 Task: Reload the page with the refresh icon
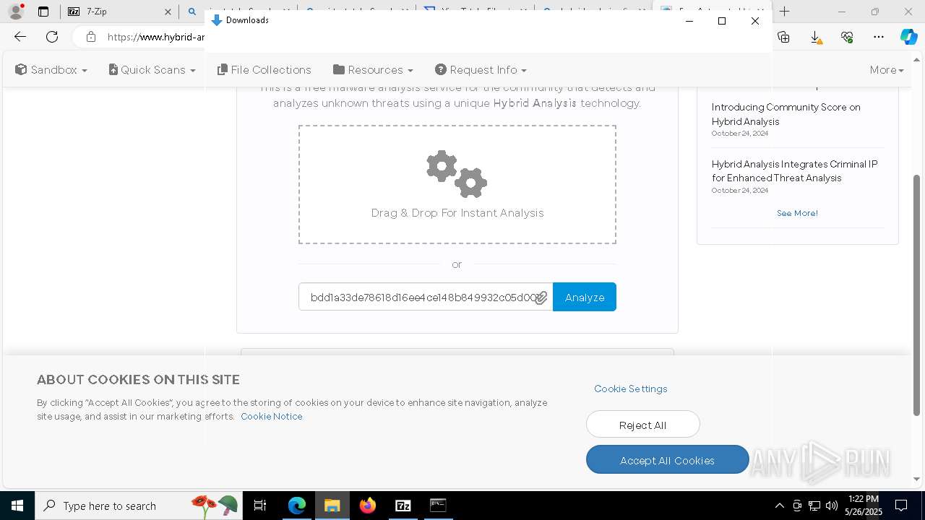[52, 37]
